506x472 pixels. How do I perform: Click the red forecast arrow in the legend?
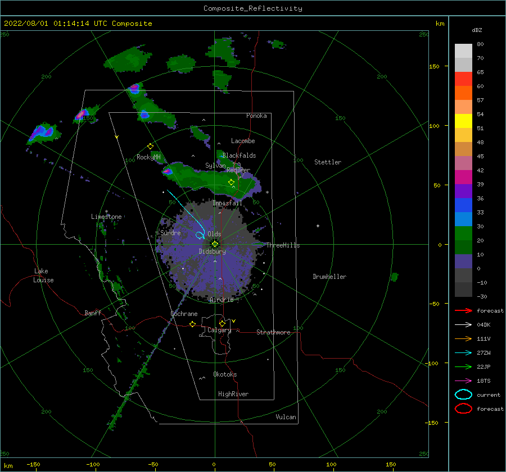coord(463,310)
